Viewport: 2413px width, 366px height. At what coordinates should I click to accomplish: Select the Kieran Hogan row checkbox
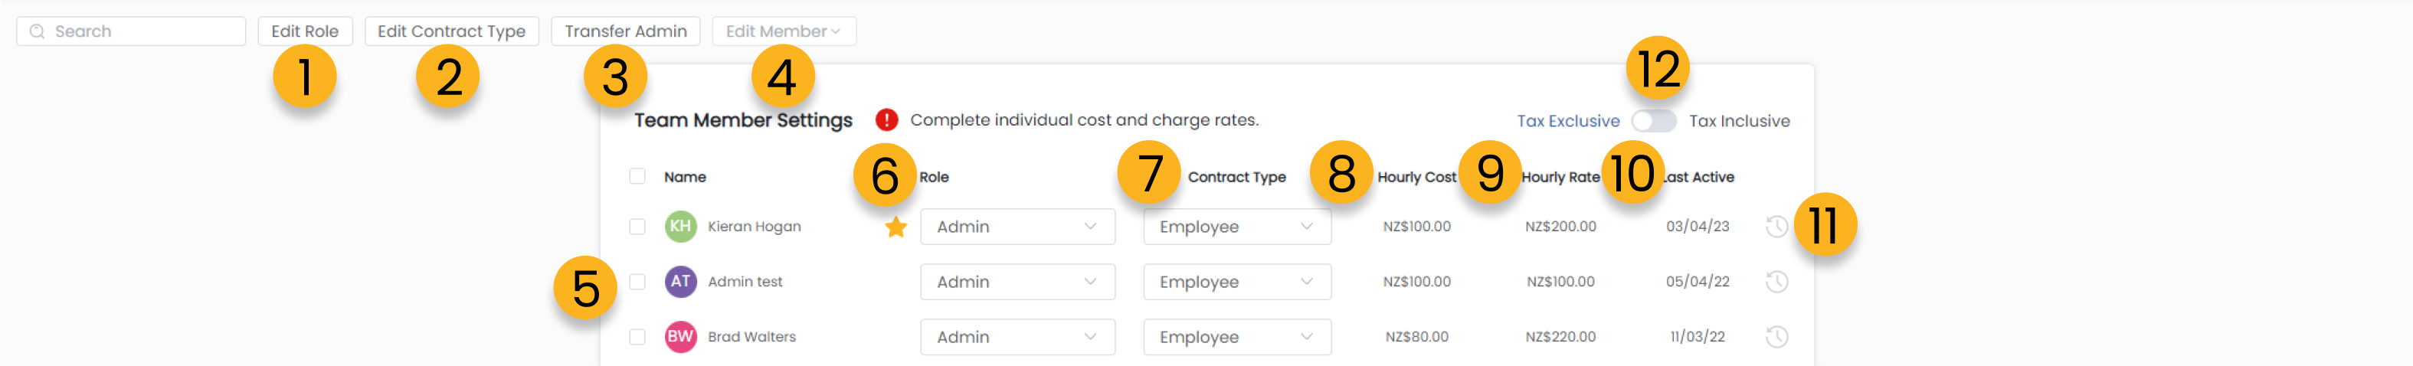pyautogui.click(x=637, y=227)
